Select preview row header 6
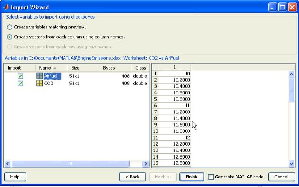Viewport: 299px width, 187px height. pos(155,105)
